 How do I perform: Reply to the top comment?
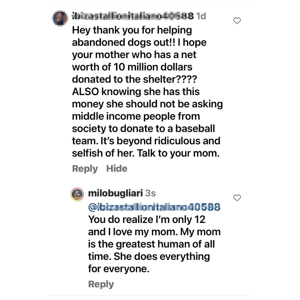pos(85,169)
